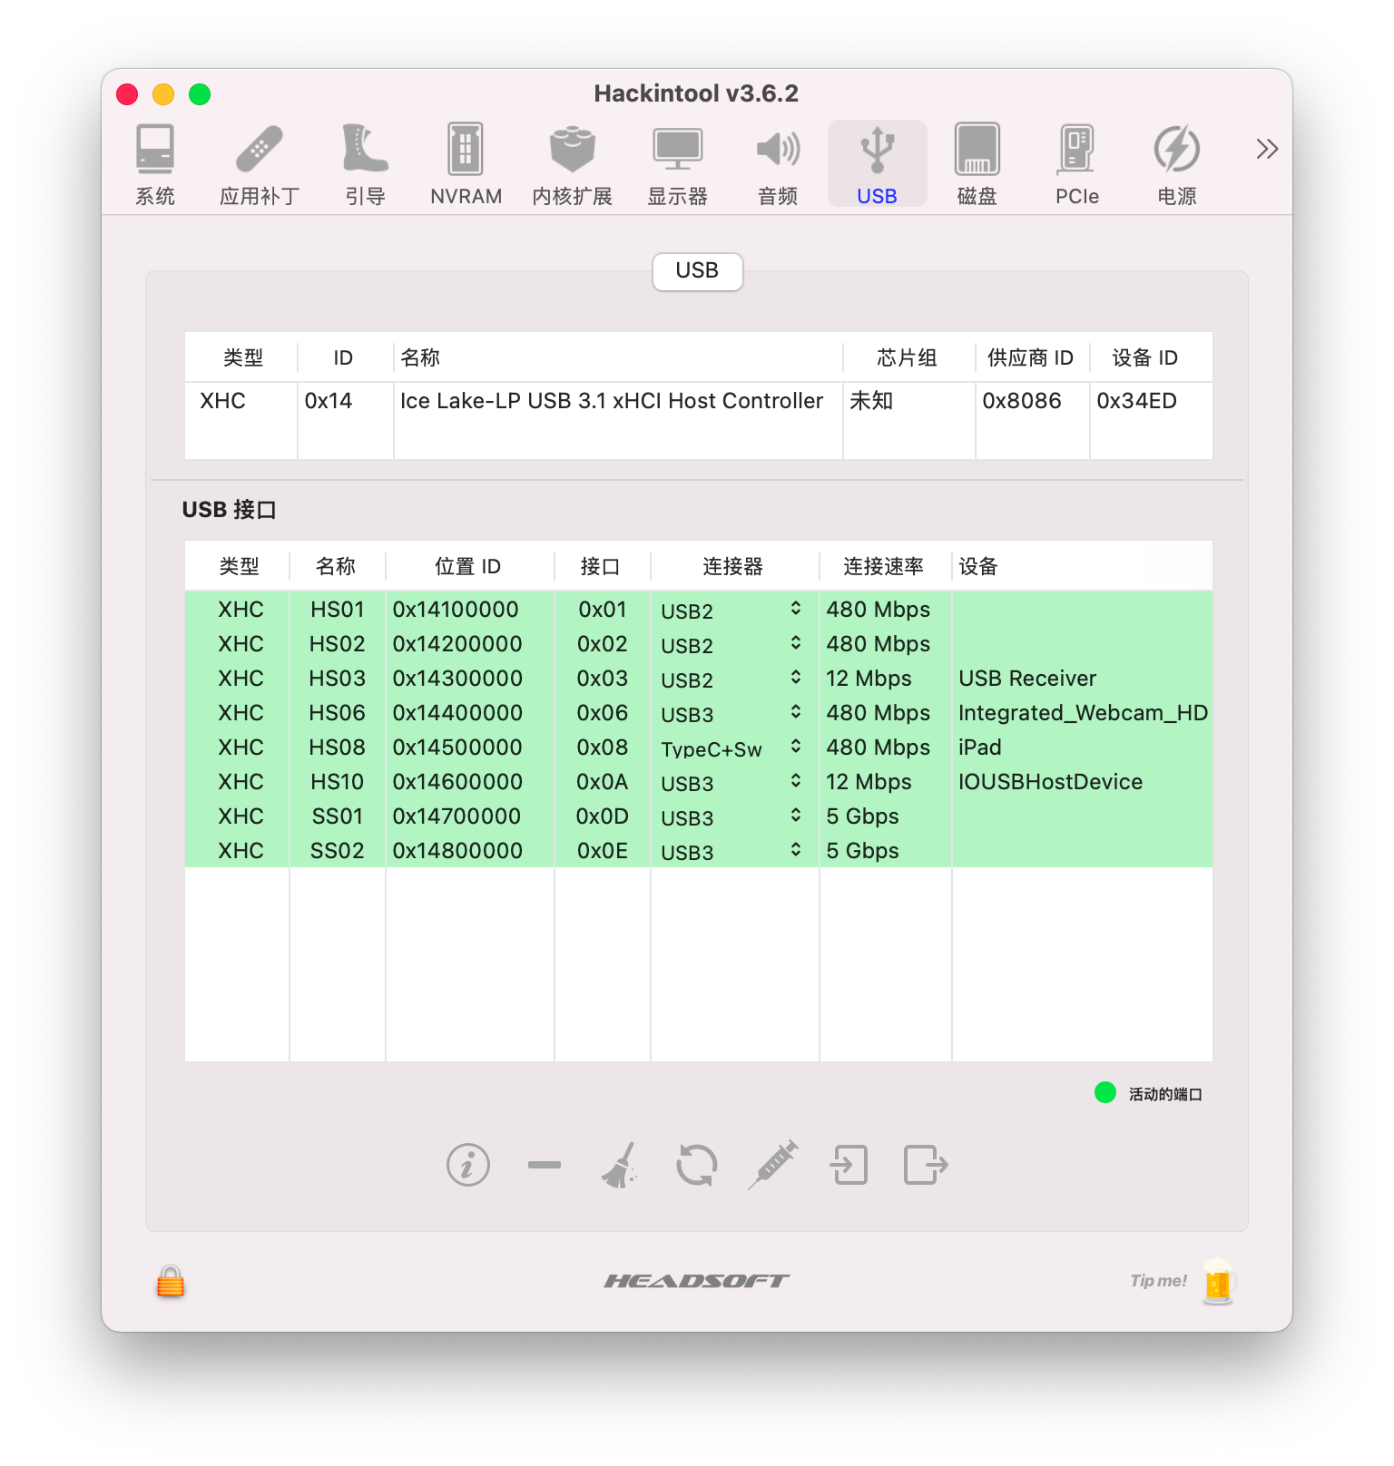
Task: Click the syringe inject icon
Action: 773,1165
